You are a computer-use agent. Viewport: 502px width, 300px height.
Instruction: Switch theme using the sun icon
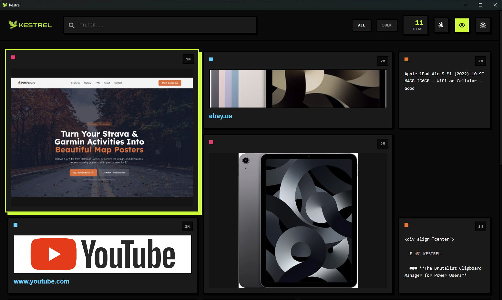point(483,25)
